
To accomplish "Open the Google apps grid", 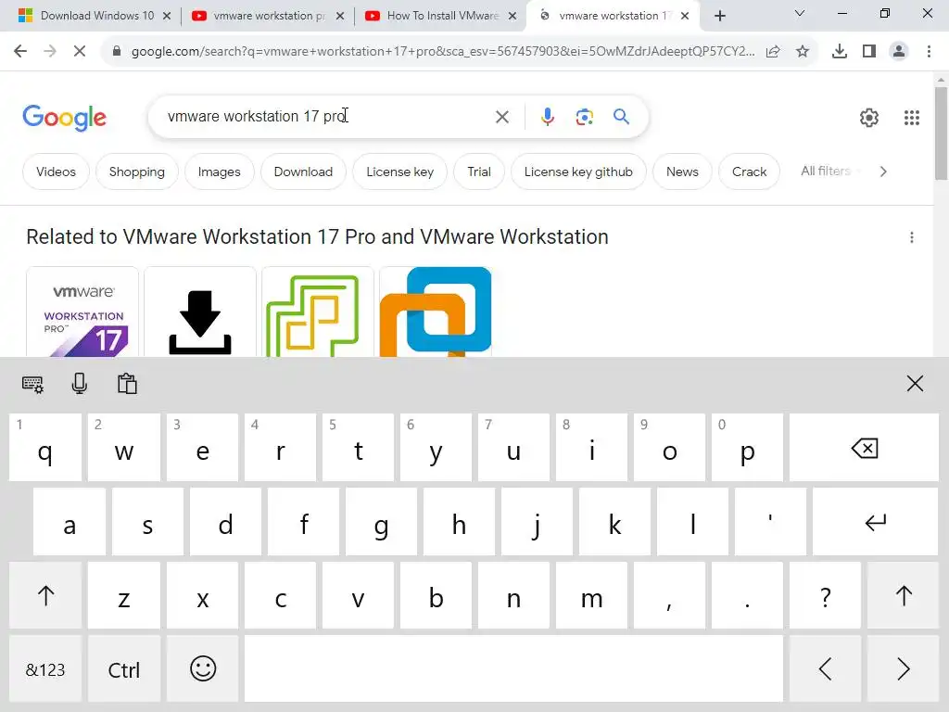I will tap(912, 118).
